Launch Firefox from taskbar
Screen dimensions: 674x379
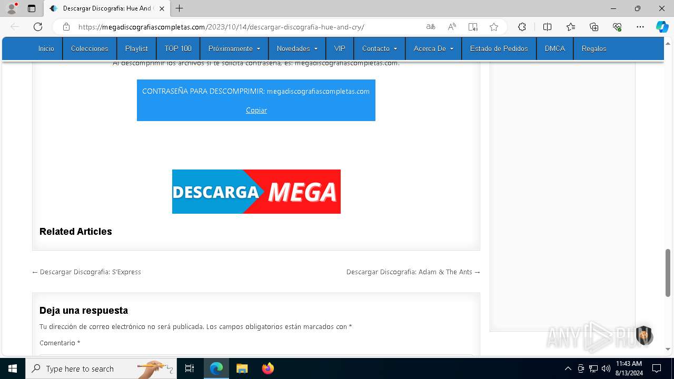267,368
